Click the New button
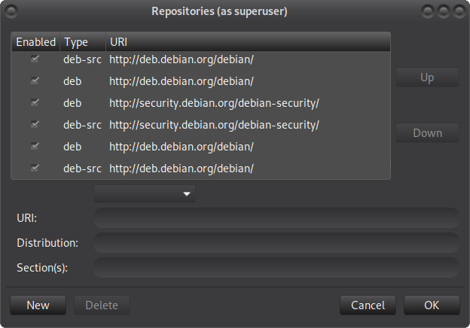470x328 pixels. pyautogui.click(x=38, y=305)
